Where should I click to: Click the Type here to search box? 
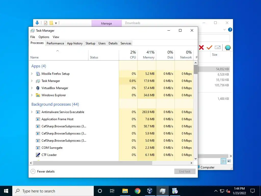click(x=53, y=191)
